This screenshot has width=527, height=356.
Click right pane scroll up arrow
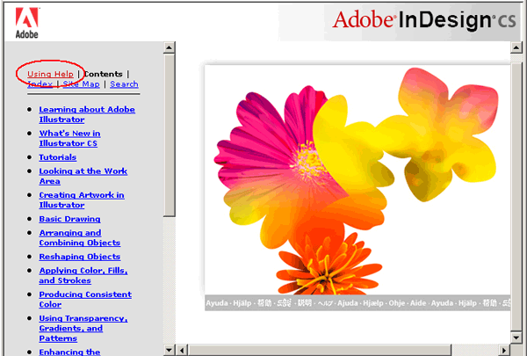point(516,47)
